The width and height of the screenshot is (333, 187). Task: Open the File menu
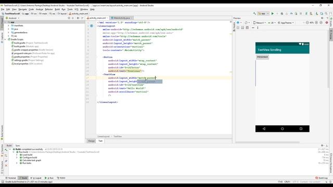click(3, 9)
